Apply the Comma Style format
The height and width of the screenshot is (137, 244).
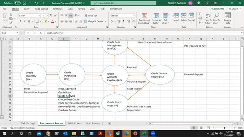[x=123, y=21]
